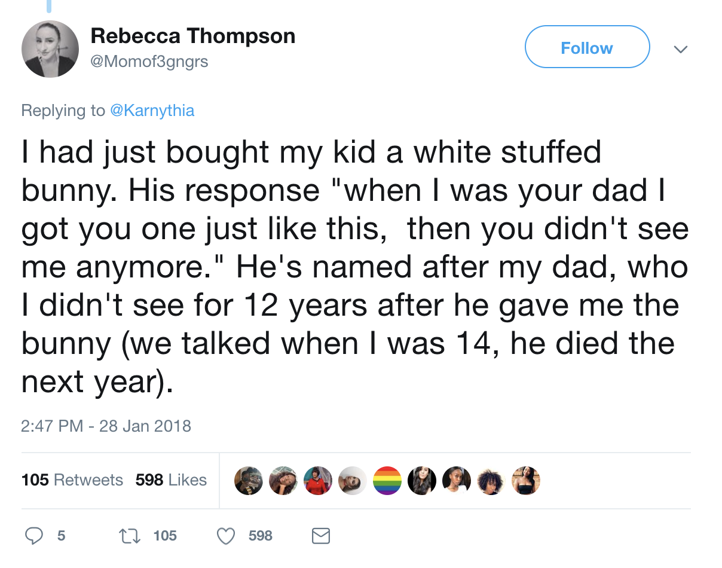Image resolution: width=722 pixels, height=568 pixels.
Task: Click the 2:47 PM - 28 Jan 2018 timestamp
Action: [106, 426]
